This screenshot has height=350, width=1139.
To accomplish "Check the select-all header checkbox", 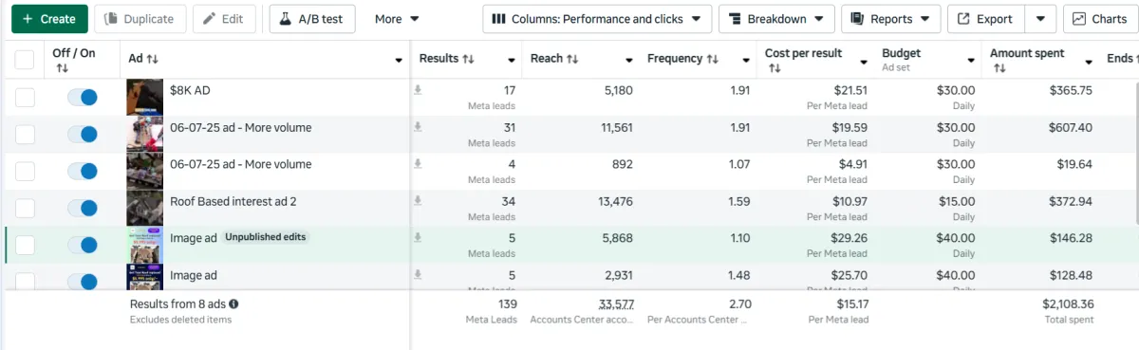I will click(26, 60).
